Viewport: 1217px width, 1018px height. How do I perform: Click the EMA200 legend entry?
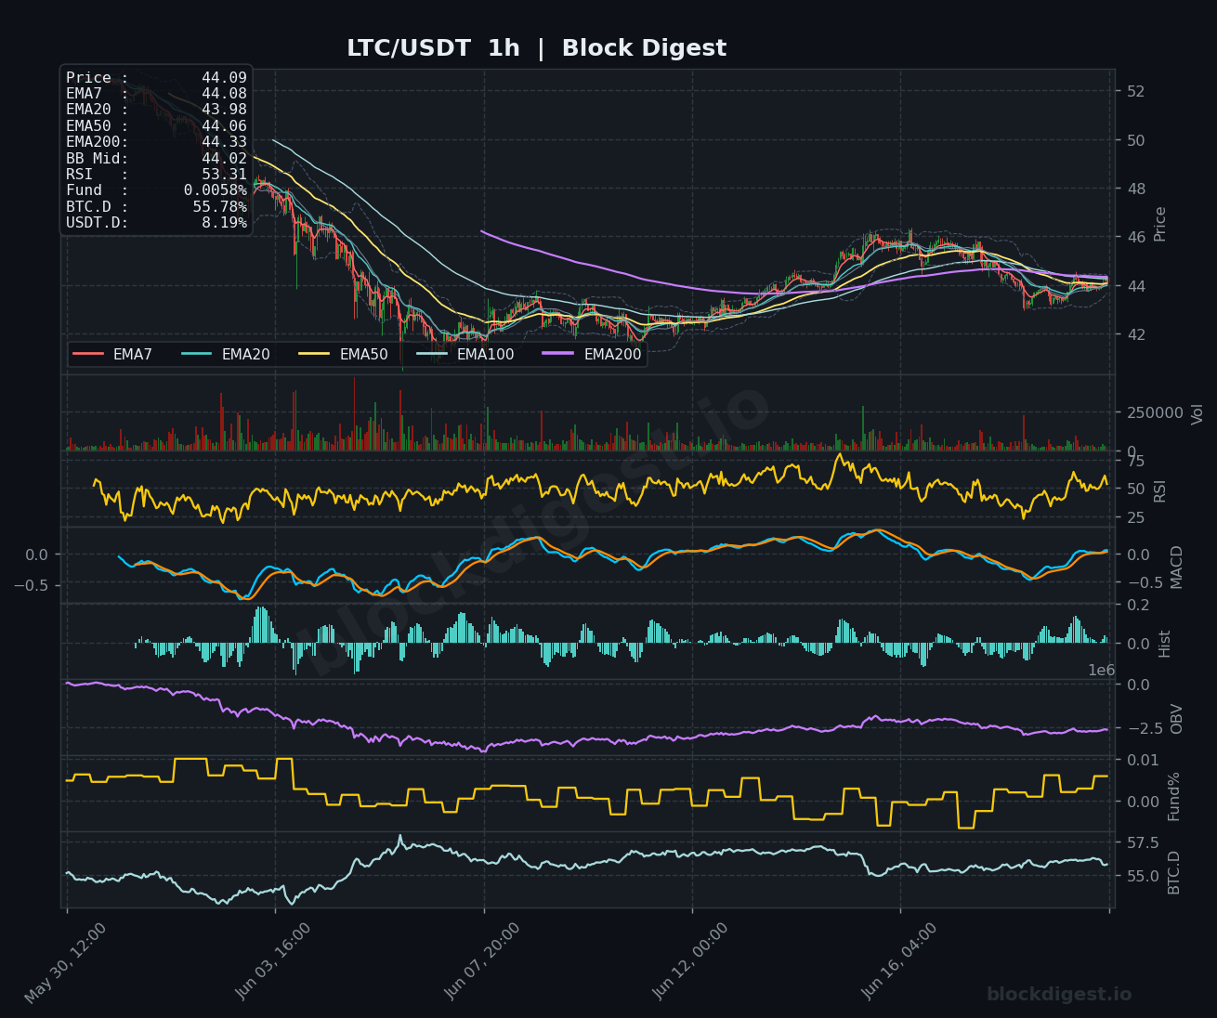592,354
